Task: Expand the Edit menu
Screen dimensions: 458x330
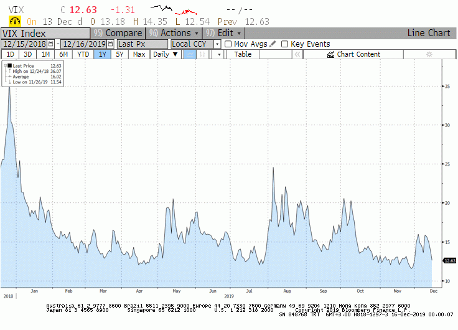Action: click(223, 33)
